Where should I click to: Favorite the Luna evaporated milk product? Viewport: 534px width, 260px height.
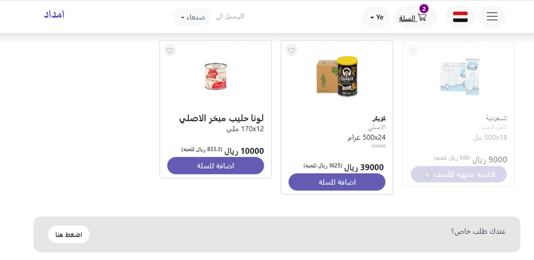(170, 51)
